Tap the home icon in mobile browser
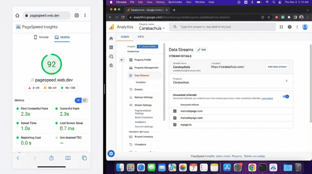This screenshot has width=312, height=174. [17, 16]
